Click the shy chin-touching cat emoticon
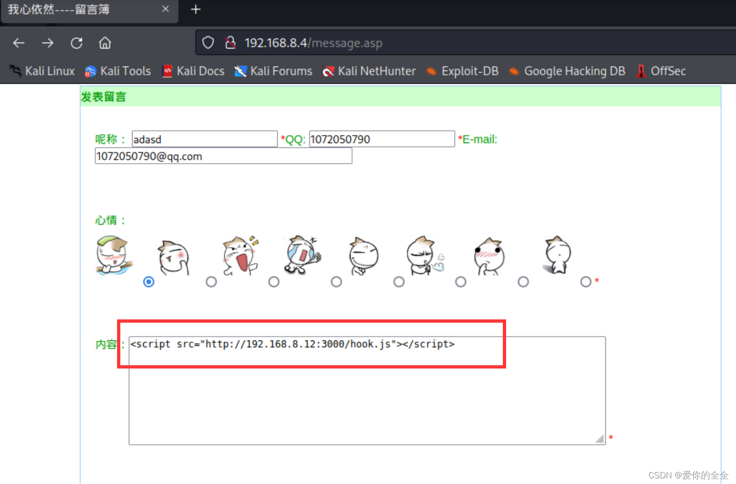Image resolution: width=736 pixels, height=484 pixels. [x=174, y=257]
